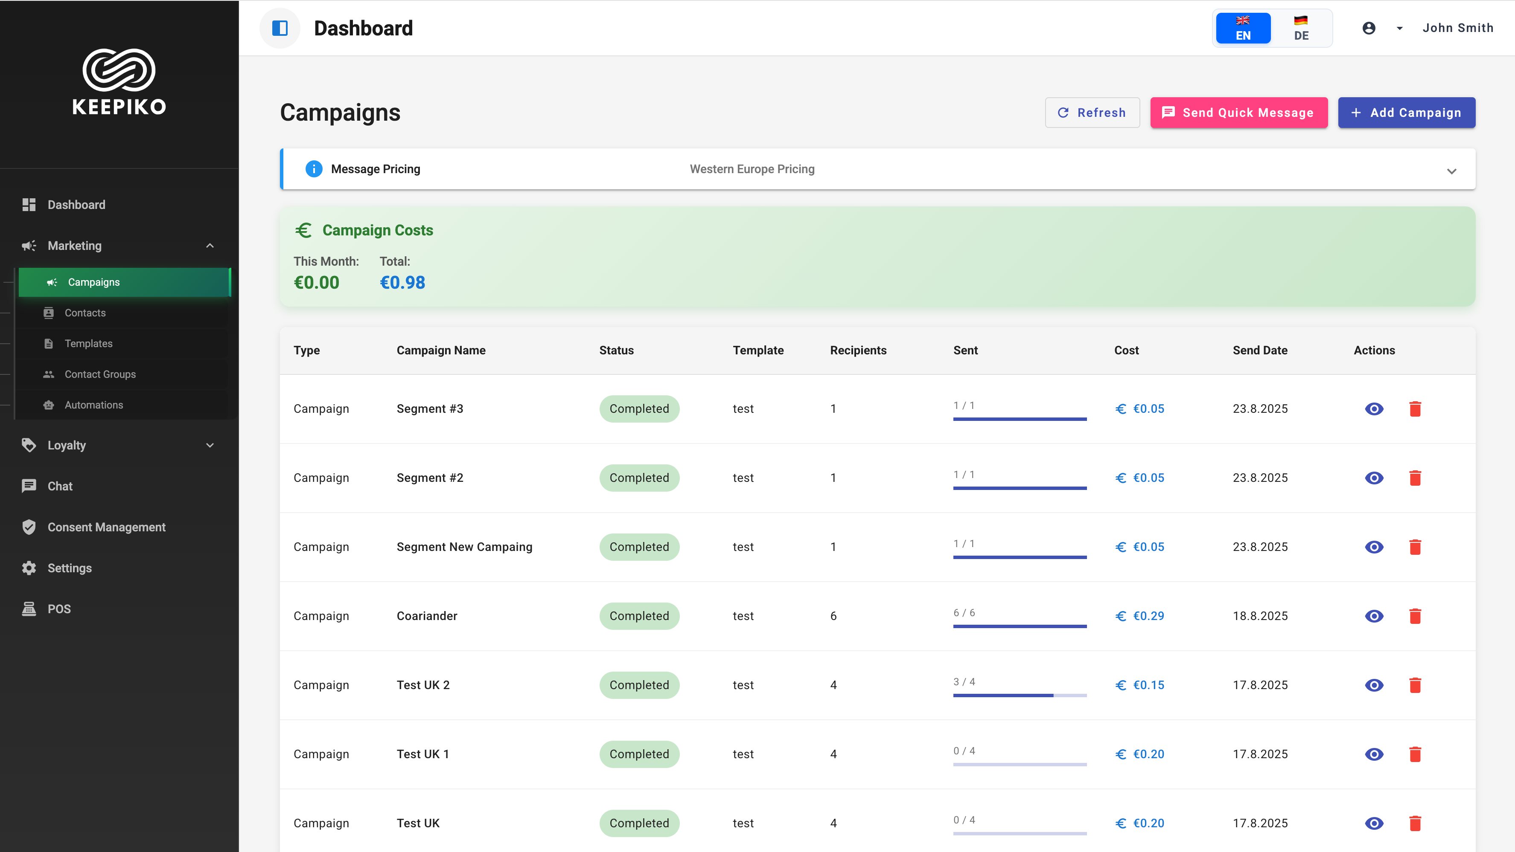Open the Contacts submenu item
The width and height of the screenshot is (1515, 852).
[x=85, y=313]
